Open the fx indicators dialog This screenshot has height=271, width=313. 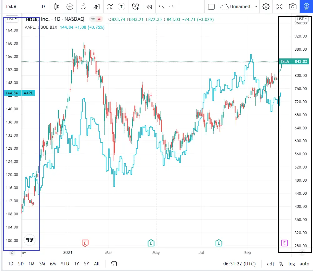point(83,7)
